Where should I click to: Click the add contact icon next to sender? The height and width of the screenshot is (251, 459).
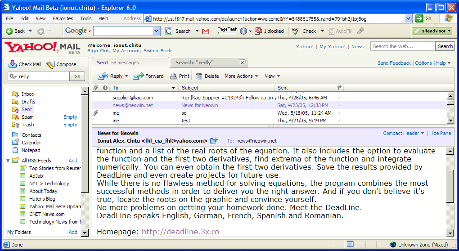click(x=214, y=141)
